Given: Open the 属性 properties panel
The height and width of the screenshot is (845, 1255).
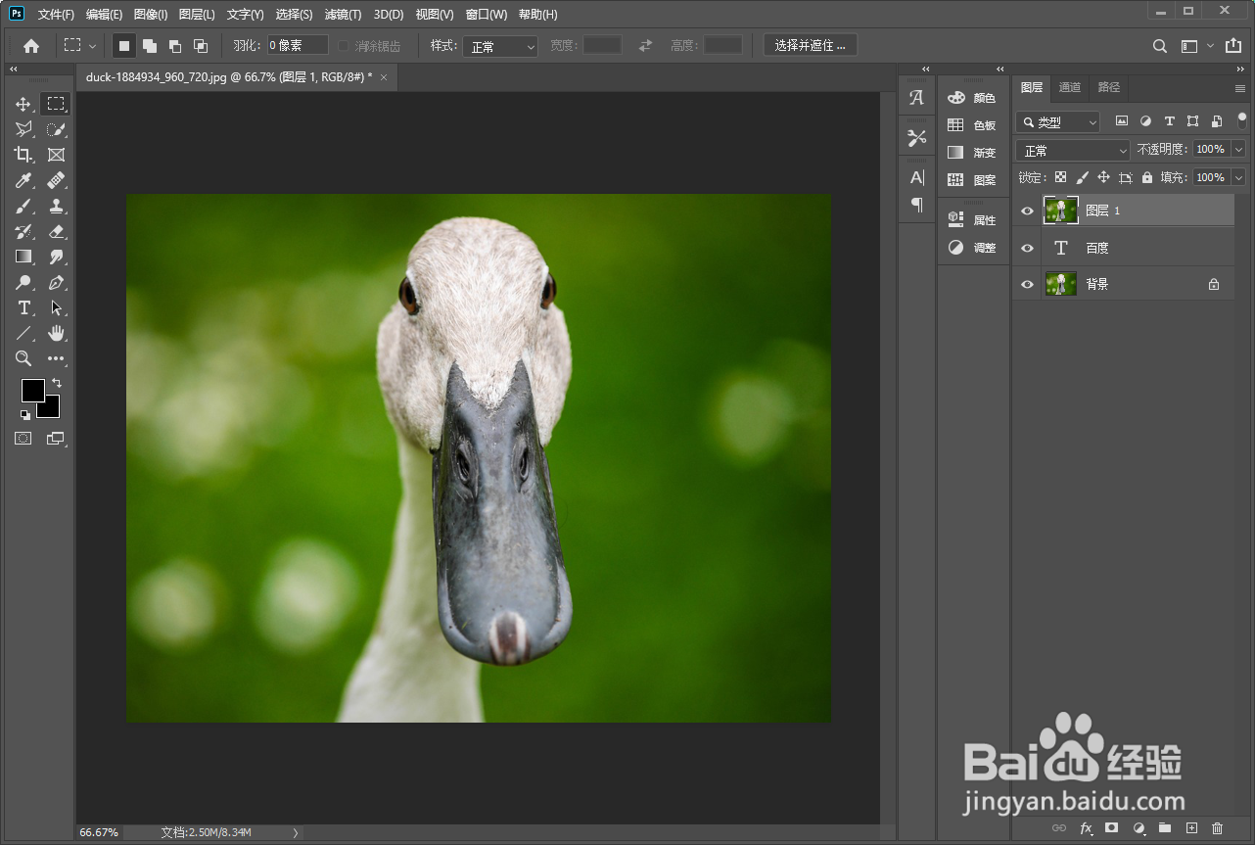Looking at the screenshot, I should [x=971, y=220].
